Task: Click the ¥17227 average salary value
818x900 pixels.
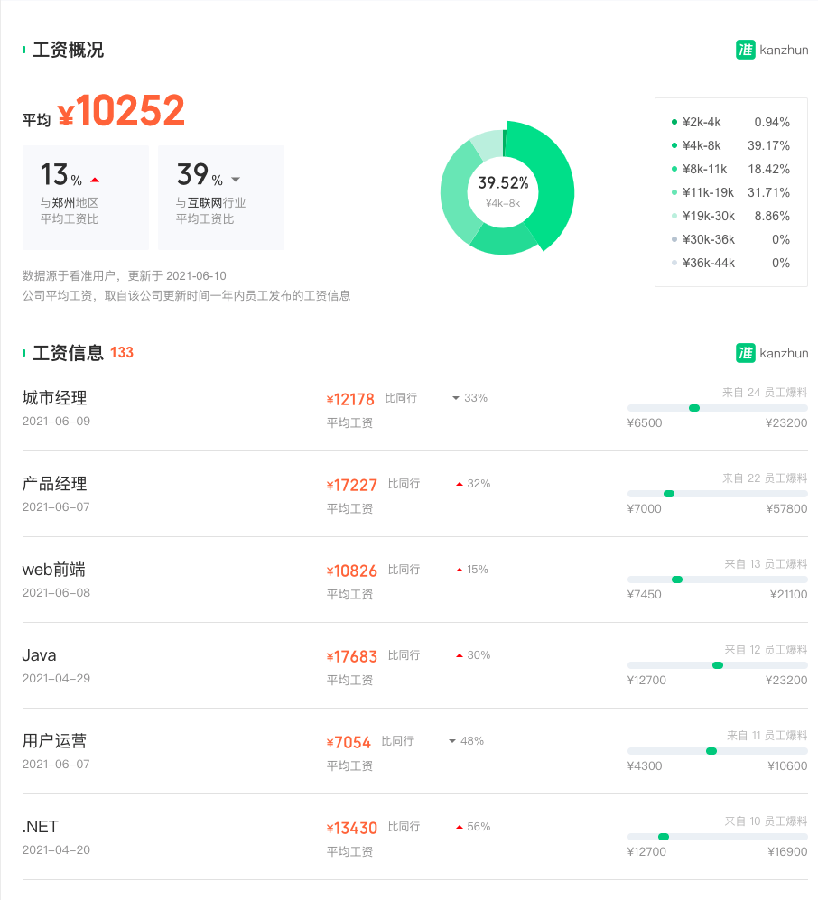Action: click(x=352, y=486)
